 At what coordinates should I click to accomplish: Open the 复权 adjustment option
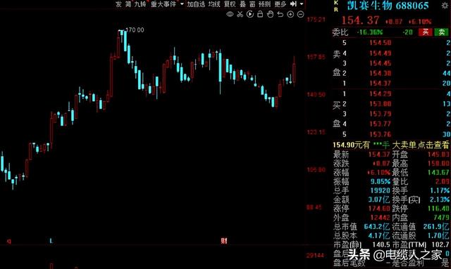click(230, 4)
